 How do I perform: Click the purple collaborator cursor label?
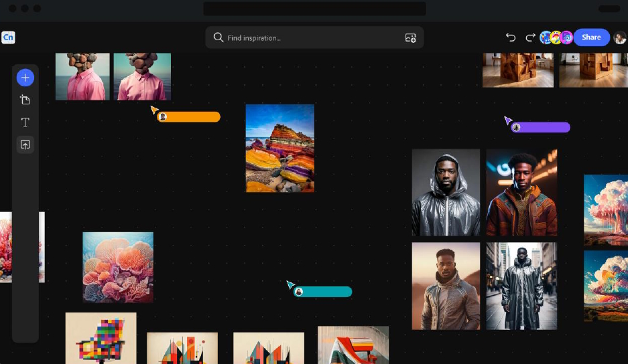click(x=540, y=127)
